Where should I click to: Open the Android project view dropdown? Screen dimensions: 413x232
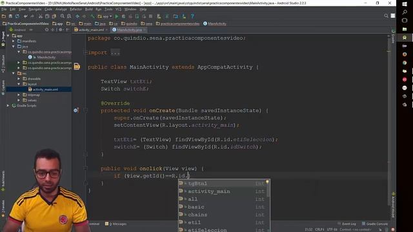point(21,30)
